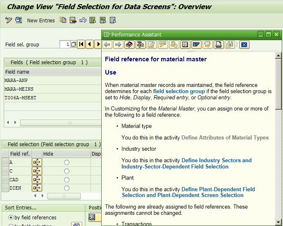This screenshot has height=226, width=283.
Task: Click the Find binoculars icon
Action: coord(230,45)
